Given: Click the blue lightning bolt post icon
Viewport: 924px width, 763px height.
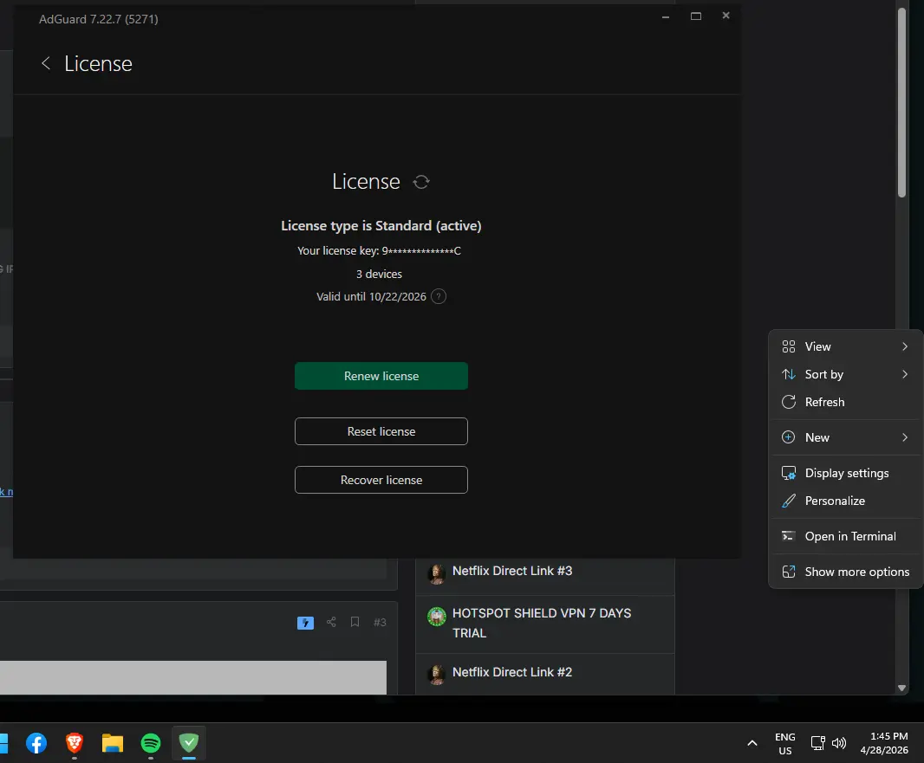Looking at the screenshot, I should (x=305, y=623).
